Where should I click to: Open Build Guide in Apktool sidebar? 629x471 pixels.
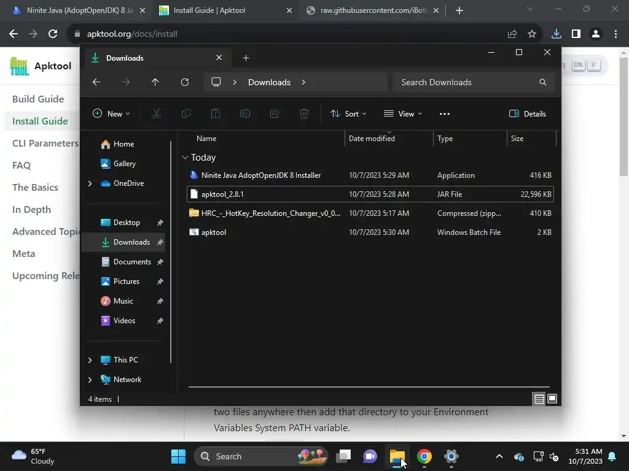[x=38, y=99]
